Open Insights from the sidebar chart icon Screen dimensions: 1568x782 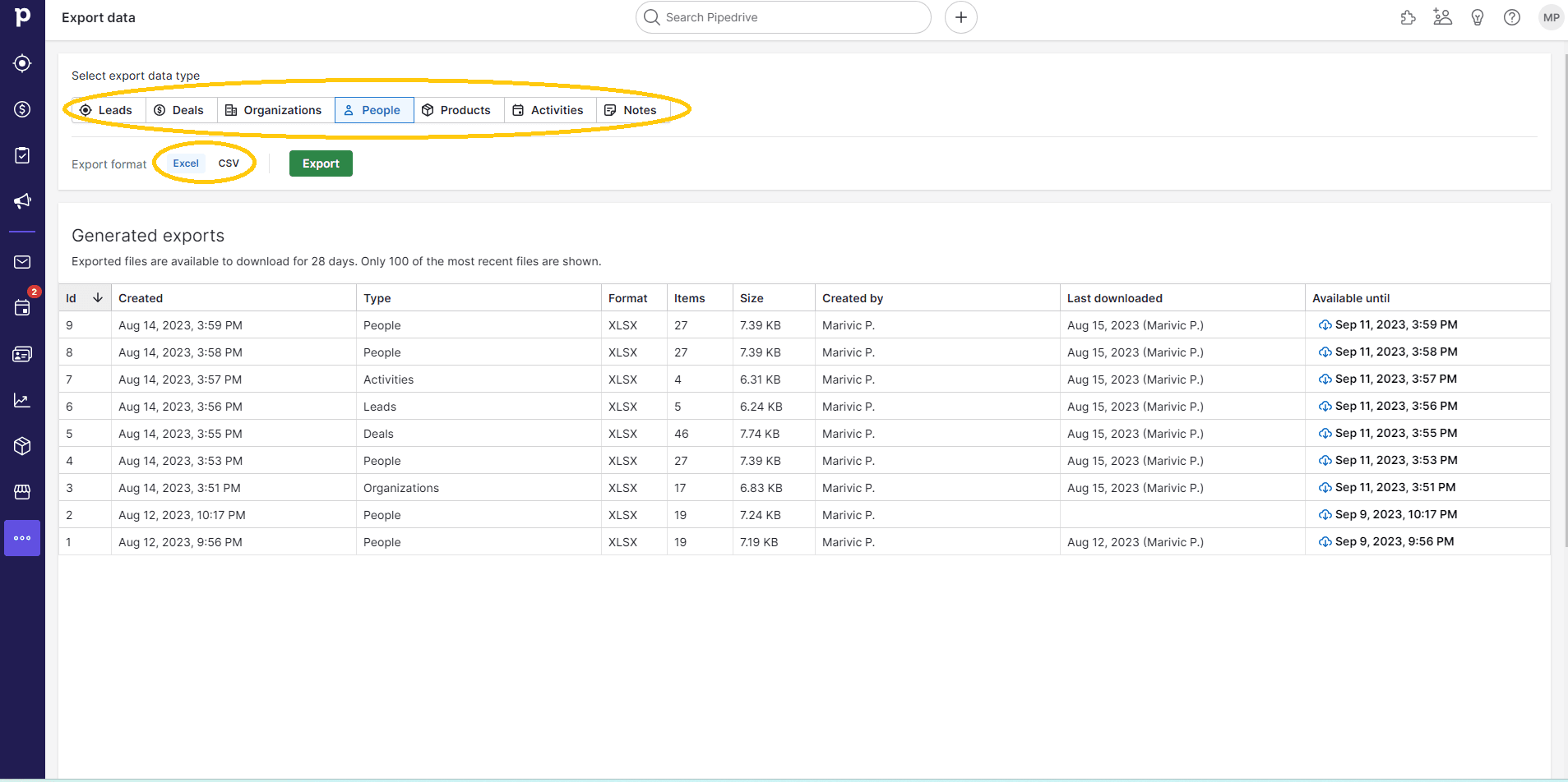(22, 400)
